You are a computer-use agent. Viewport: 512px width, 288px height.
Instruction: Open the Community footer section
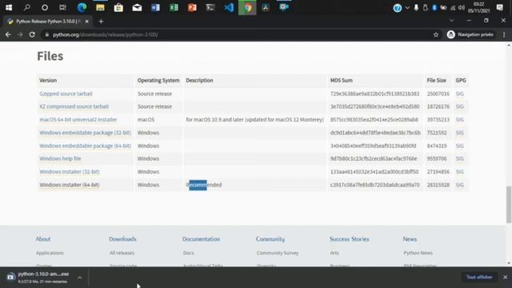[x=270, y=239]
